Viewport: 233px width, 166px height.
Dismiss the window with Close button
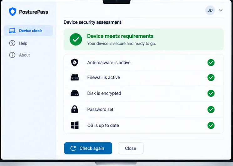[x=131, y=148]
